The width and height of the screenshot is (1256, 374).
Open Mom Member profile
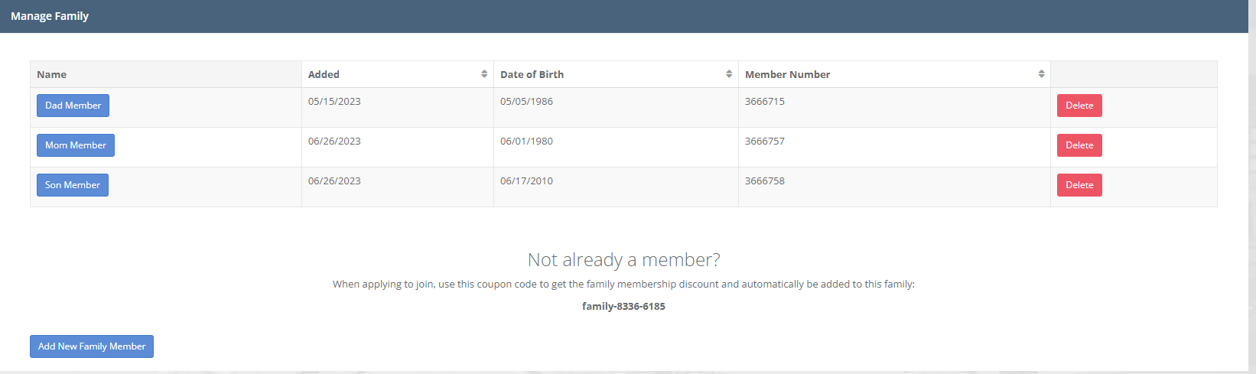[x=76, y=145]
